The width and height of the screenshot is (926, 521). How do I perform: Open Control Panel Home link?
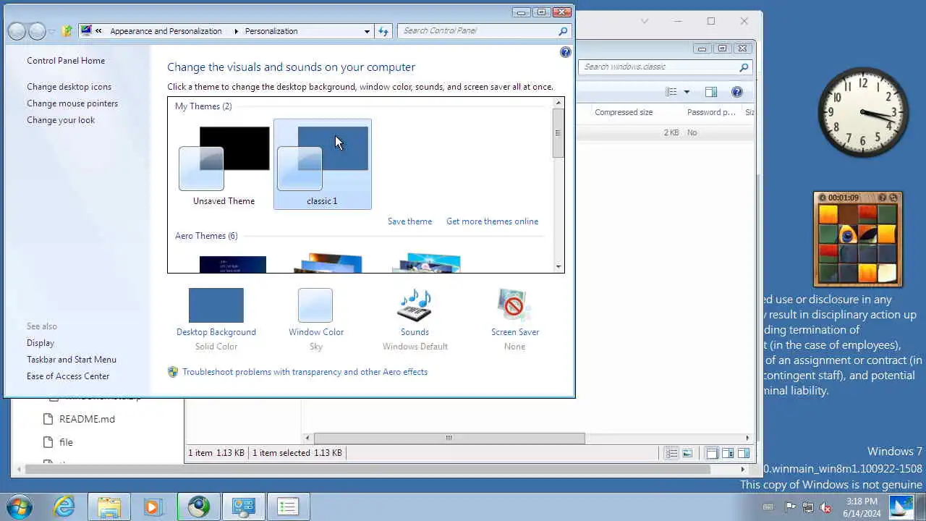coord(66,61)
